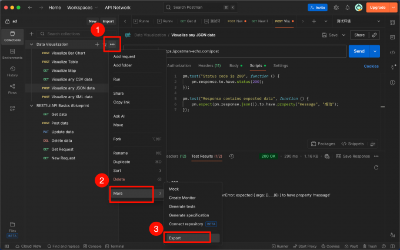
Task: Open the Workspaces dropdown
Action: coord(82,8)
